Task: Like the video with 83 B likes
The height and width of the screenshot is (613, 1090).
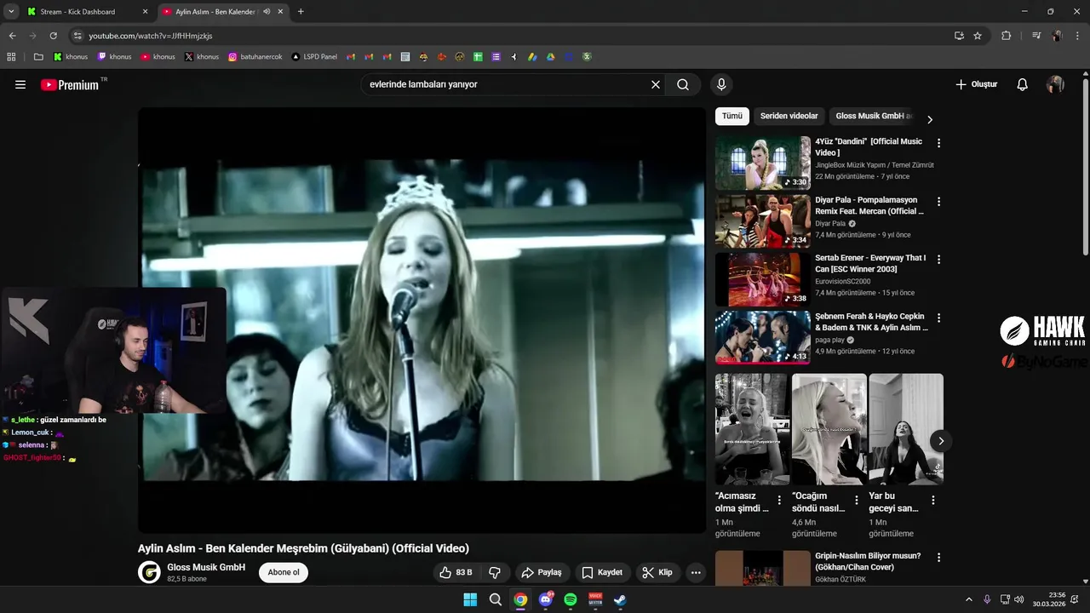Action: point(456,572)
